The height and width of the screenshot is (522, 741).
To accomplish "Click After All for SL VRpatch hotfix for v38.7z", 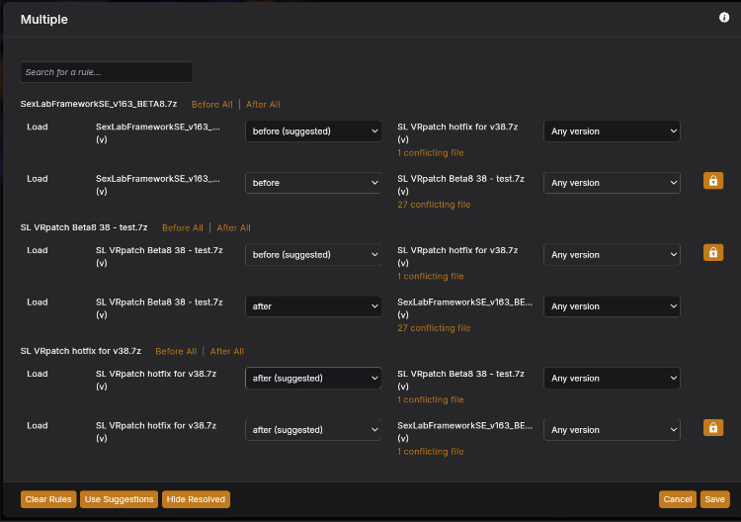I will (x=227, y=351).
